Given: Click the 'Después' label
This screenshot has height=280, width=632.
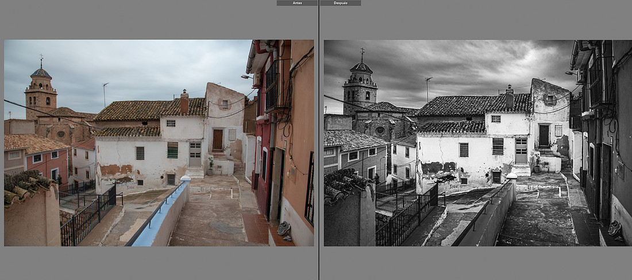Looking at the screenshot, I should (x=341, y=3).
